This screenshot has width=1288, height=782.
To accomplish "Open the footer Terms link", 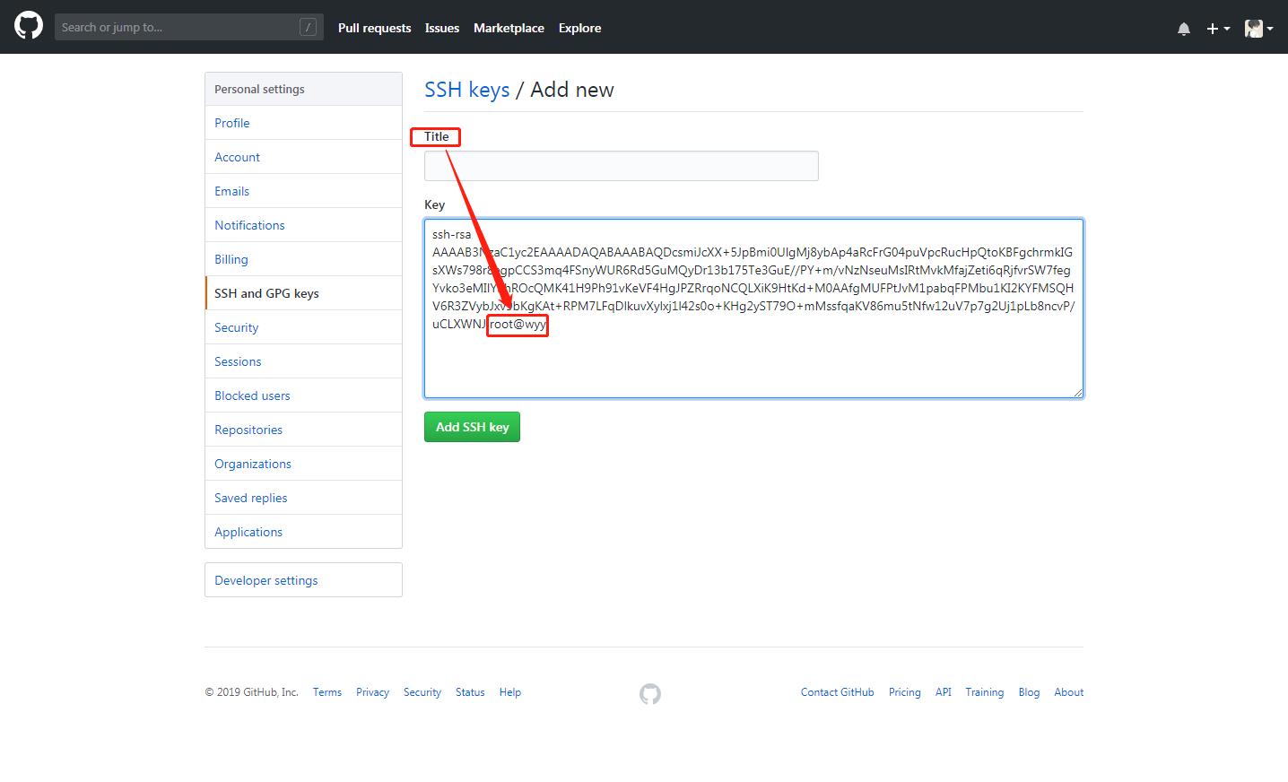I will (x=327, y=692).
